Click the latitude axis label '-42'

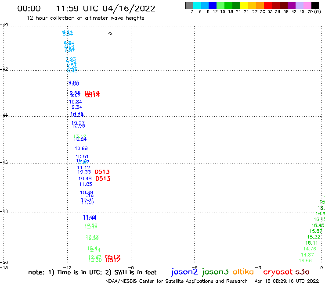pyautogui.click(x=4, y=69)
